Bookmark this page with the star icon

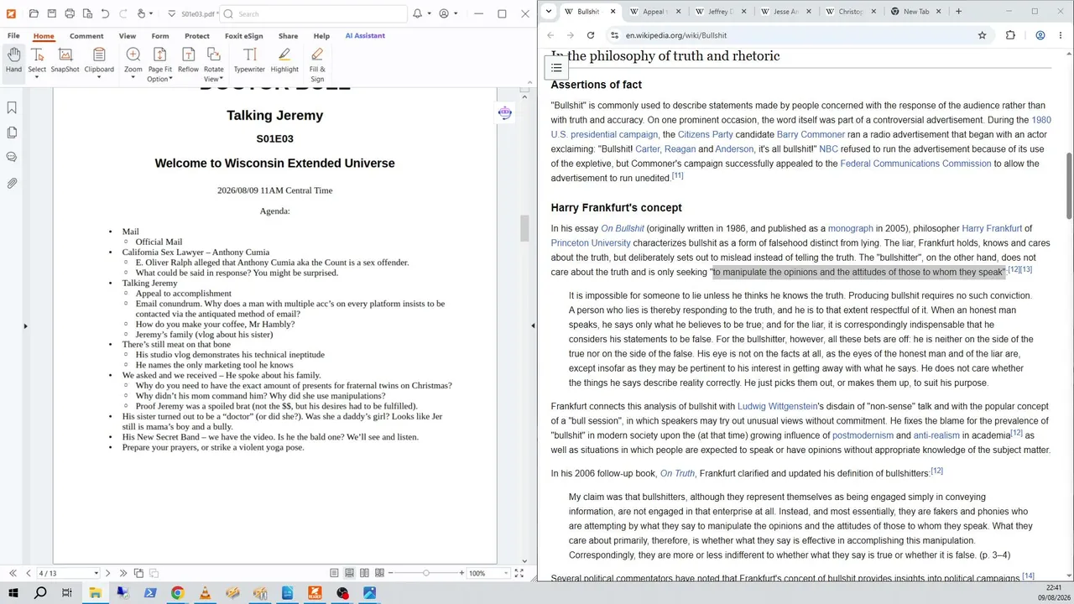[x=982, y=35]
